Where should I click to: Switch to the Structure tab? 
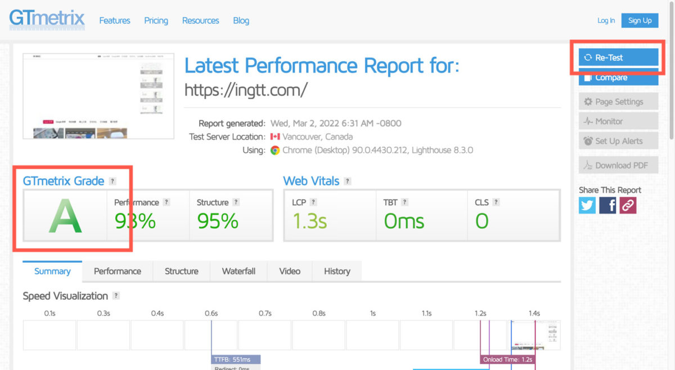pos(181,271)
